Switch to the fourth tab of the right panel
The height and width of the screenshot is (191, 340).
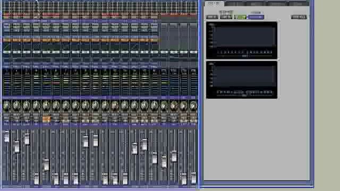point(277,4)
